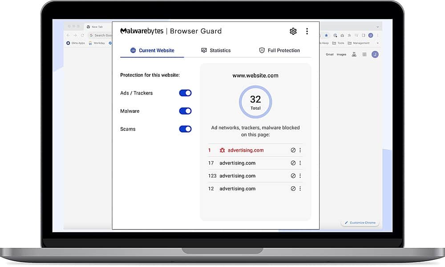The height and width of the screenshot is (267, 445).
Task: Click the chevron at the browser's top right
Action: [x=378, y=26]
